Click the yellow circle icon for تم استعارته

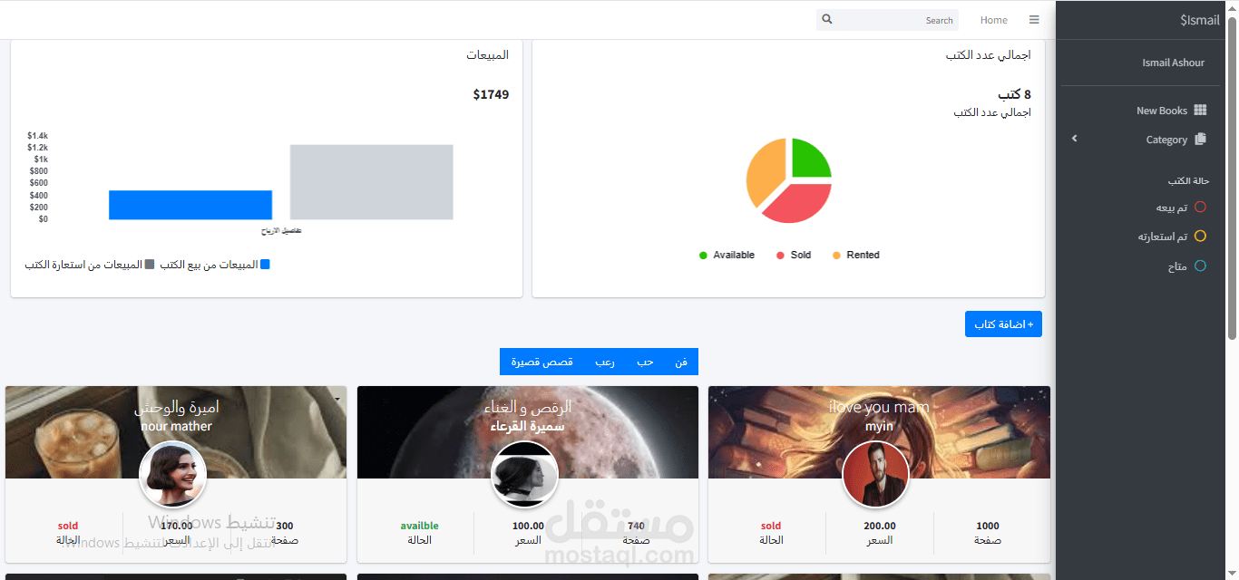coord(1200,237)
